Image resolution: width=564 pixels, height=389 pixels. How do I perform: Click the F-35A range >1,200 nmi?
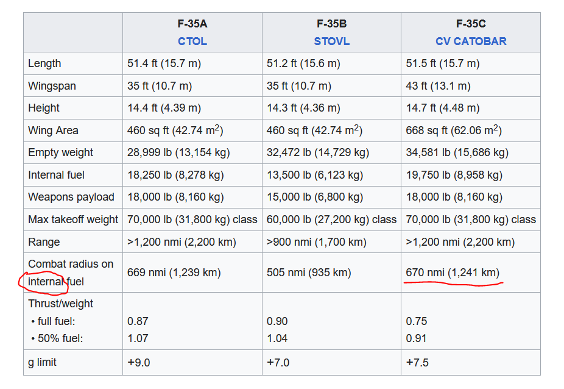[x=182, y=242]
